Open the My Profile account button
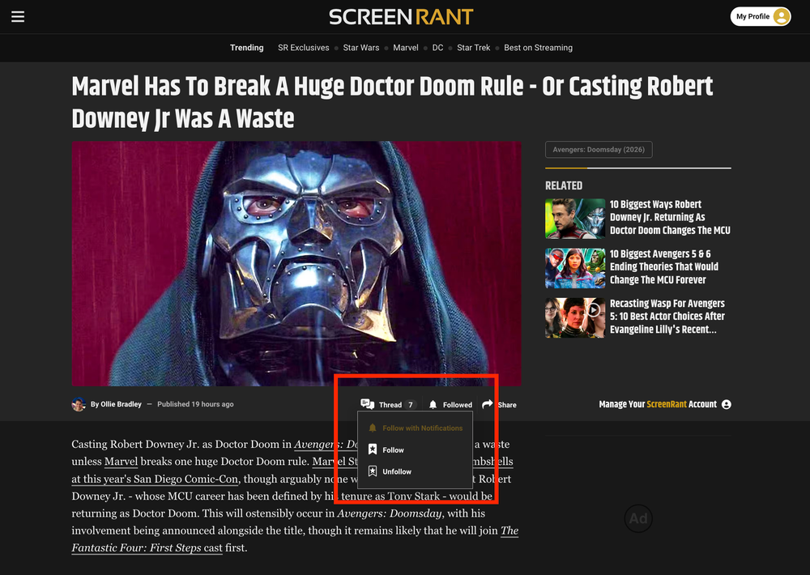Screen dimensions: 810x575 tap(760, 16)
